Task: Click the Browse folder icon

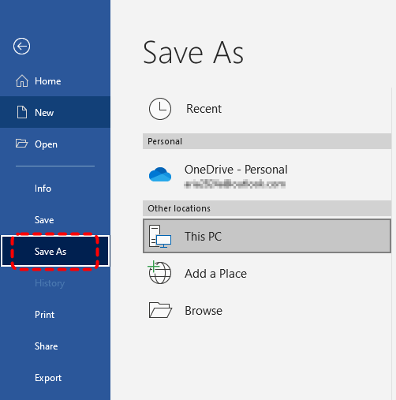Action: [x=160, y=310]
